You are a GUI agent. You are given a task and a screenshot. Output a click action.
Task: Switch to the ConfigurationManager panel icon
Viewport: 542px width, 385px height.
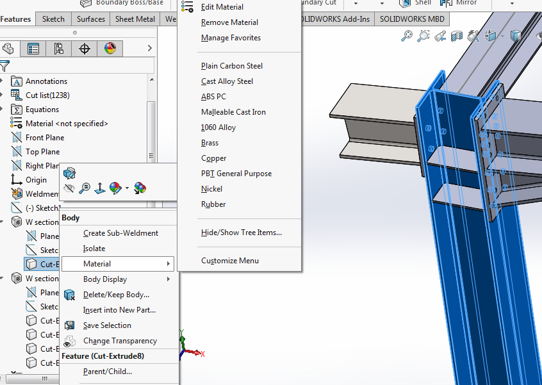(x=58, y=49)
